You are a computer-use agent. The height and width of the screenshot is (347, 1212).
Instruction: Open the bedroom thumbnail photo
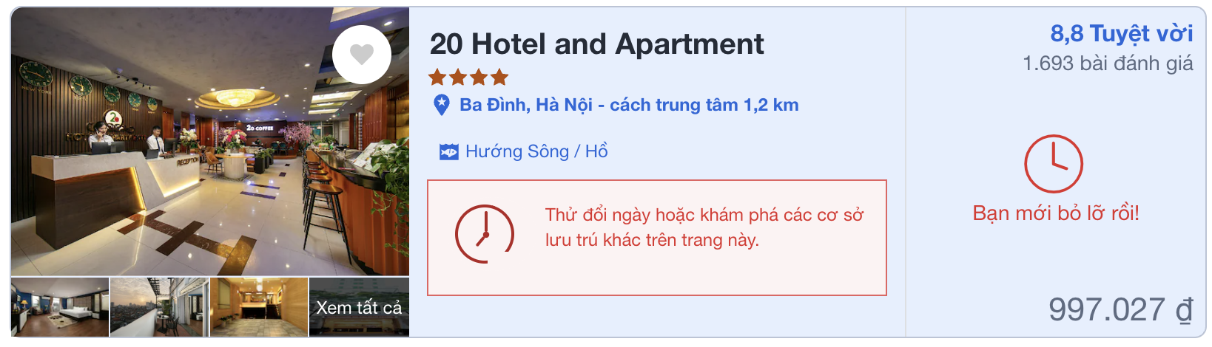60,307
